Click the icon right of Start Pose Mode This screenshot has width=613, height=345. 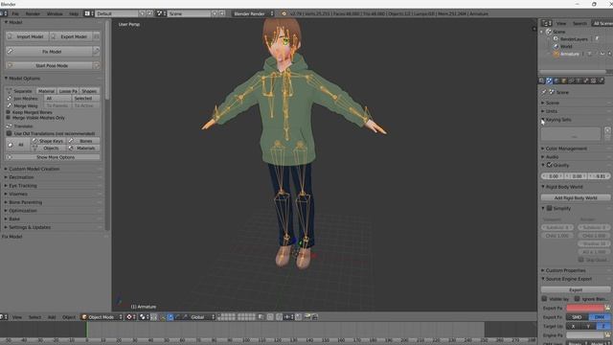[96, 65]
